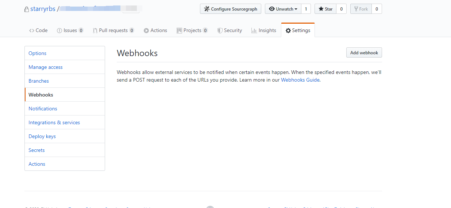Click the Add webhook button

click(364, 53)
